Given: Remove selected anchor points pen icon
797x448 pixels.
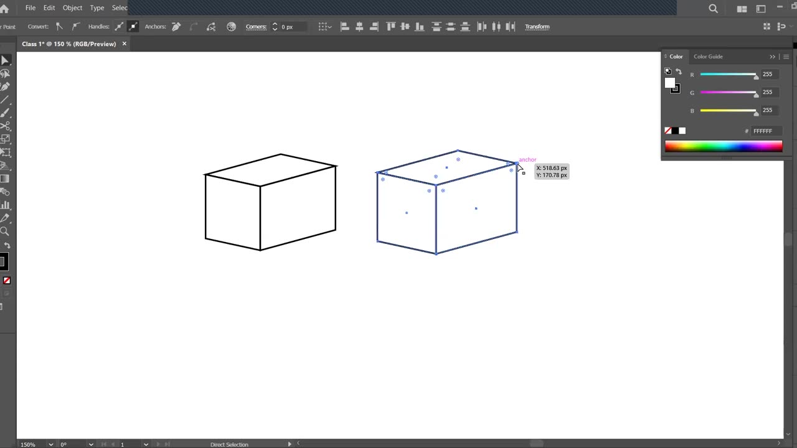Looking at the screenshot, I should 176,27.
